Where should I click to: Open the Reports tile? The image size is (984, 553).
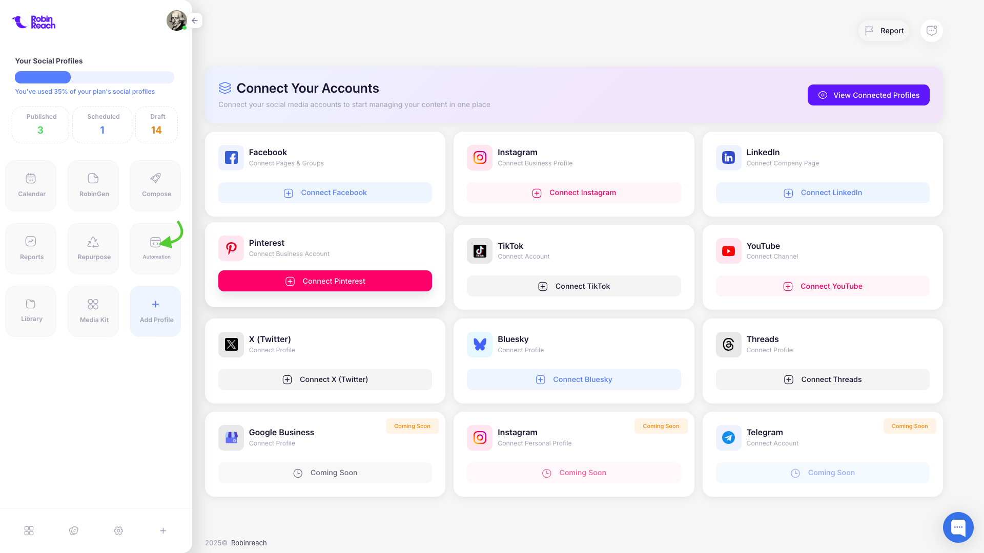click(31, 248)
